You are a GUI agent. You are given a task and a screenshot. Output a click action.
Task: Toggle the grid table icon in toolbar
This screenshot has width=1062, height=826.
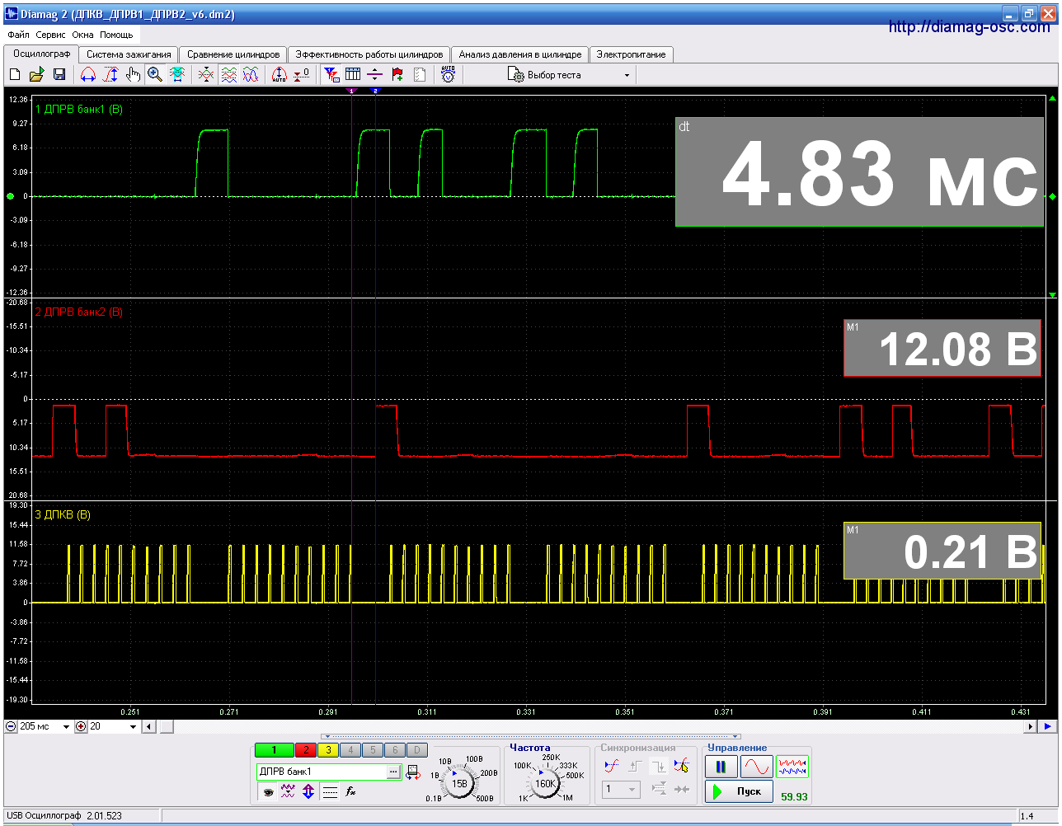tap(353, 75)
